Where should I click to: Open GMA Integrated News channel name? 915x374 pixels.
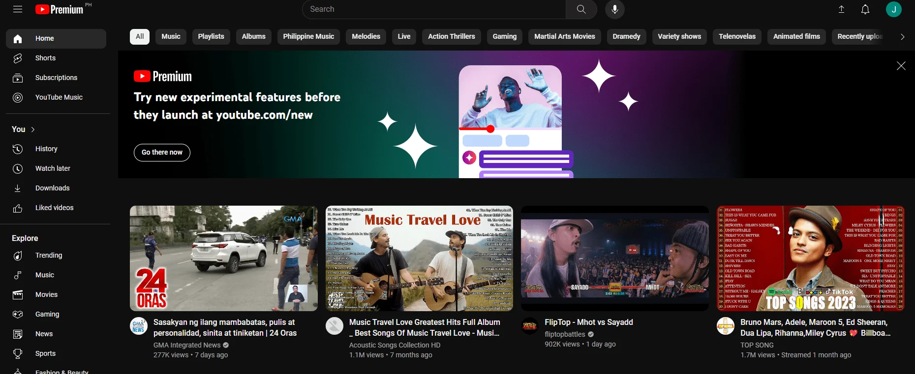coord(187,346)
